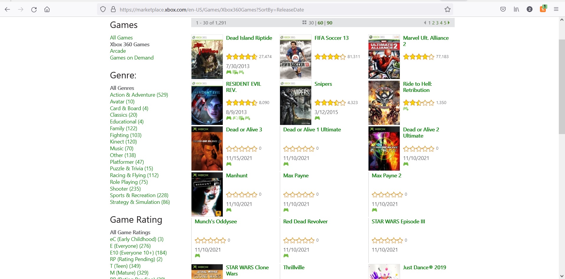Click scrollbar down arrow
This screenshot has width=565, height=279.
562,276
